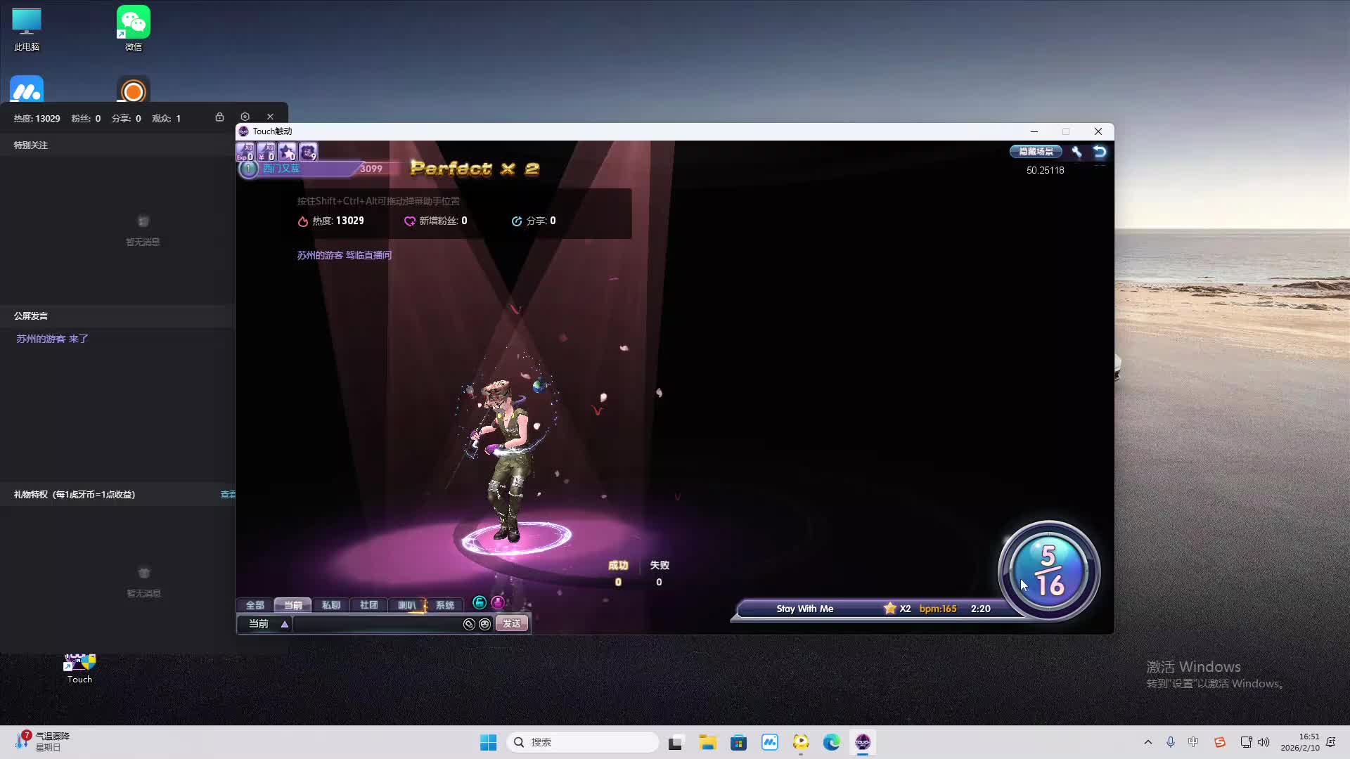Click the bpm:165 label
This screenshot has width=1350, height=759.
tap(938, 609)
